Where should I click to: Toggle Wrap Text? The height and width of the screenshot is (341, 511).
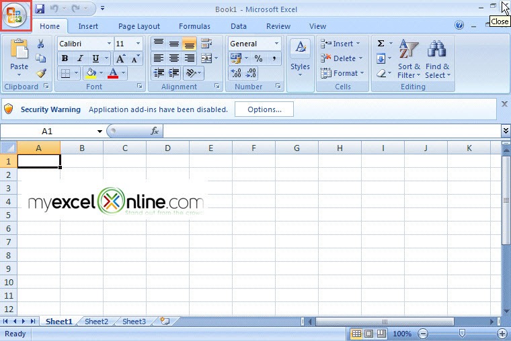(x=206, y=43)
